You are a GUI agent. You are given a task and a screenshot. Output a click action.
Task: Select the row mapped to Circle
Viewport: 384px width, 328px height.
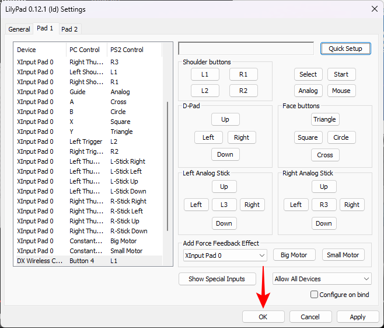coord(89,112)
